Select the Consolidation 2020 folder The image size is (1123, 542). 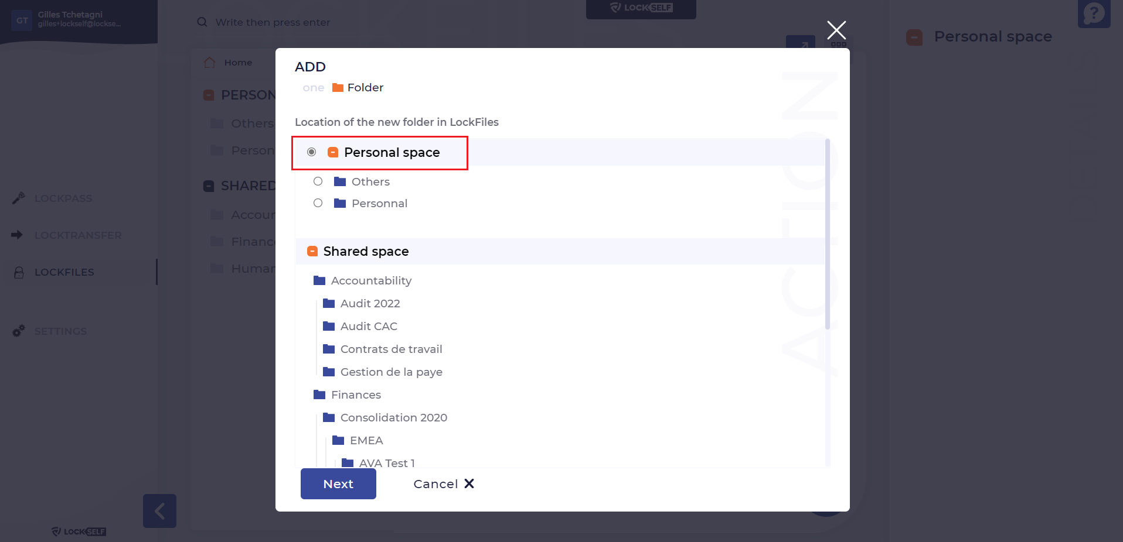coord(393,417)
